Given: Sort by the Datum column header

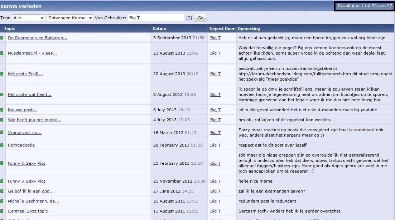Looking at the screenshot, I should (x=159, y=29).
